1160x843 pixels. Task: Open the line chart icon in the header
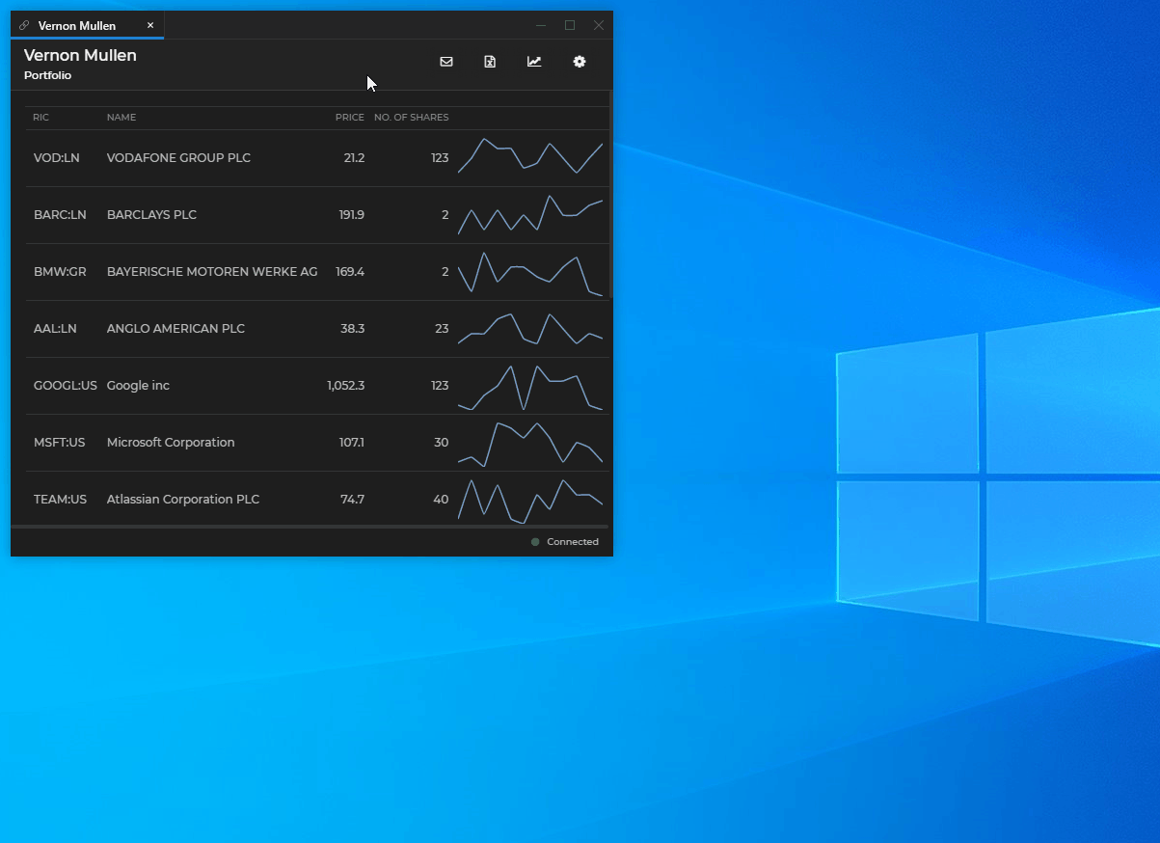point(534,62)
